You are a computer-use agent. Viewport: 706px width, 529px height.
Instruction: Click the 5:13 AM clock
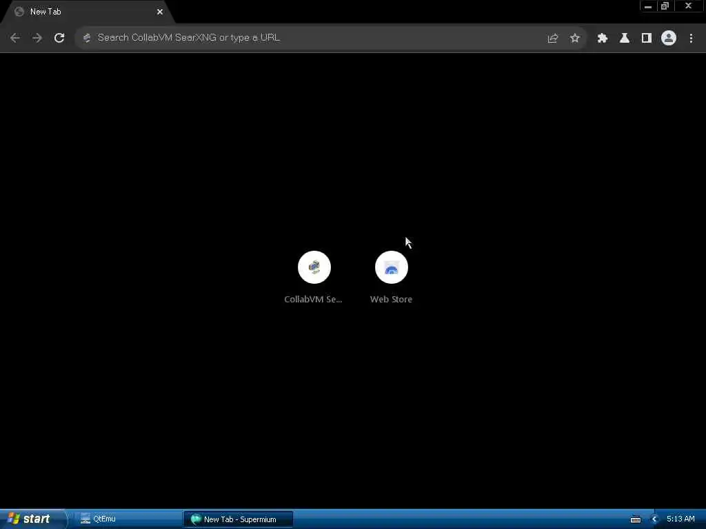pyautogui.click(x=680, y=519)
